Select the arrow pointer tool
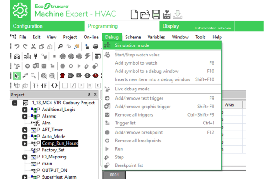This screenshot has width=268, height=179. pos(17,76)
